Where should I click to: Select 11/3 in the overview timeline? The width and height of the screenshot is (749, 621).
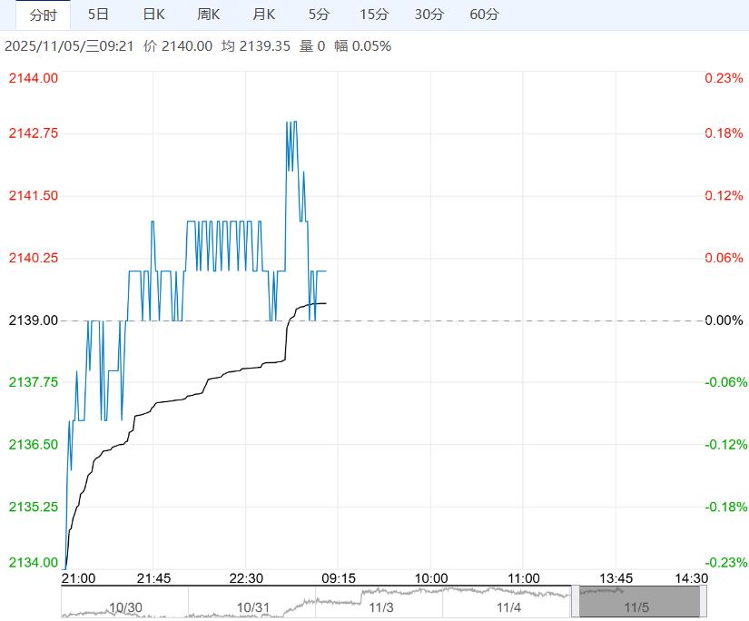point(381,607)
